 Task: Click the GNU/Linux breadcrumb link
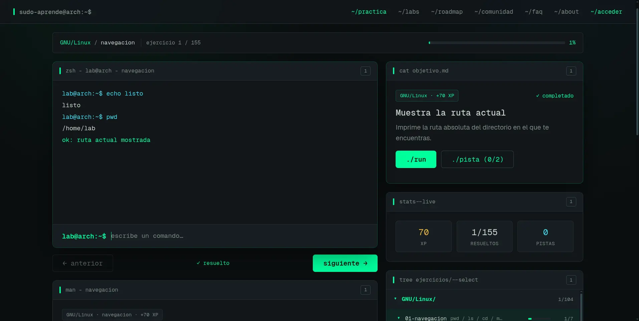tap(75, 43)
